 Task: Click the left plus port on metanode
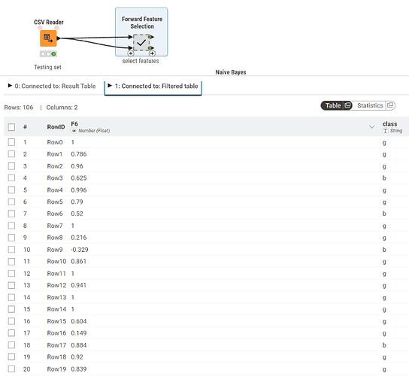pos(131,53)
